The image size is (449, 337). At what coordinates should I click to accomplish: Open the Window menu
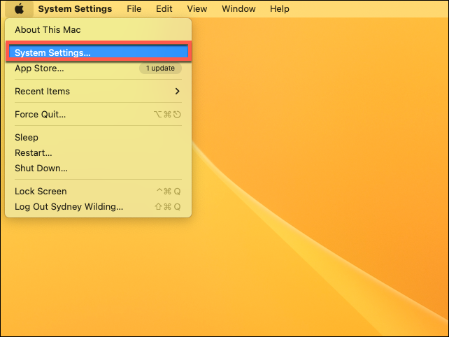click(238, 9)
